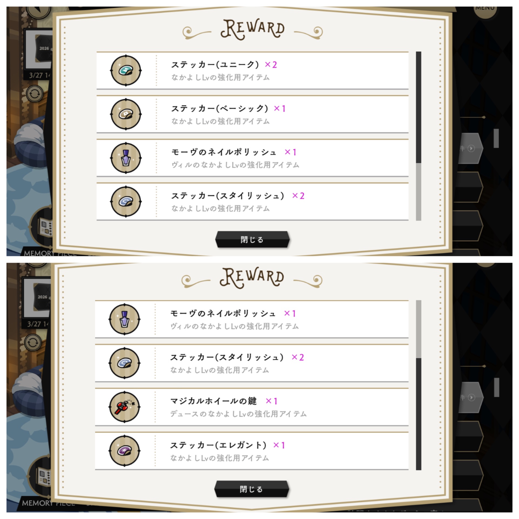Click the Sticker (Elegant) purple item icon
This screenshot has width=519, height=519.
coord(124,451)
